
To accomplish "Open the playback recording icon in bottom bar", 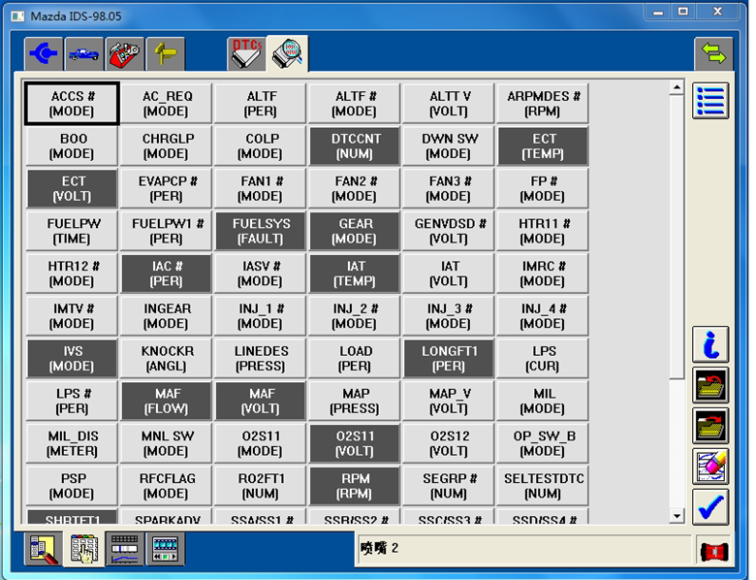I will [x=166, y=549].
